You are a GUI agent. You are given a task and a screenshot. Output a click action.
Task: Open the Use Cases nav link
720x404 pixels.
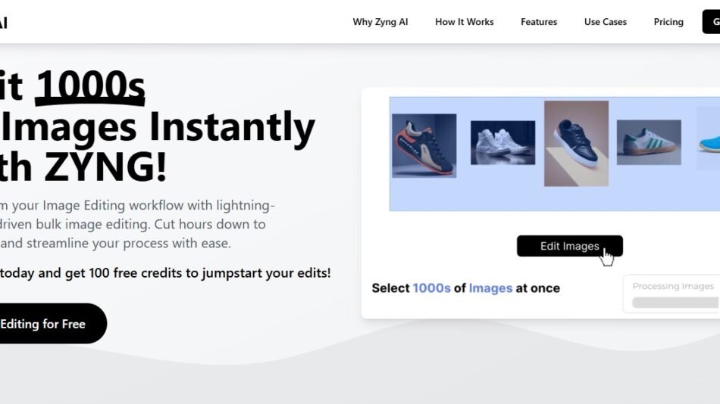pyautogui.click(x=605, y=22)
